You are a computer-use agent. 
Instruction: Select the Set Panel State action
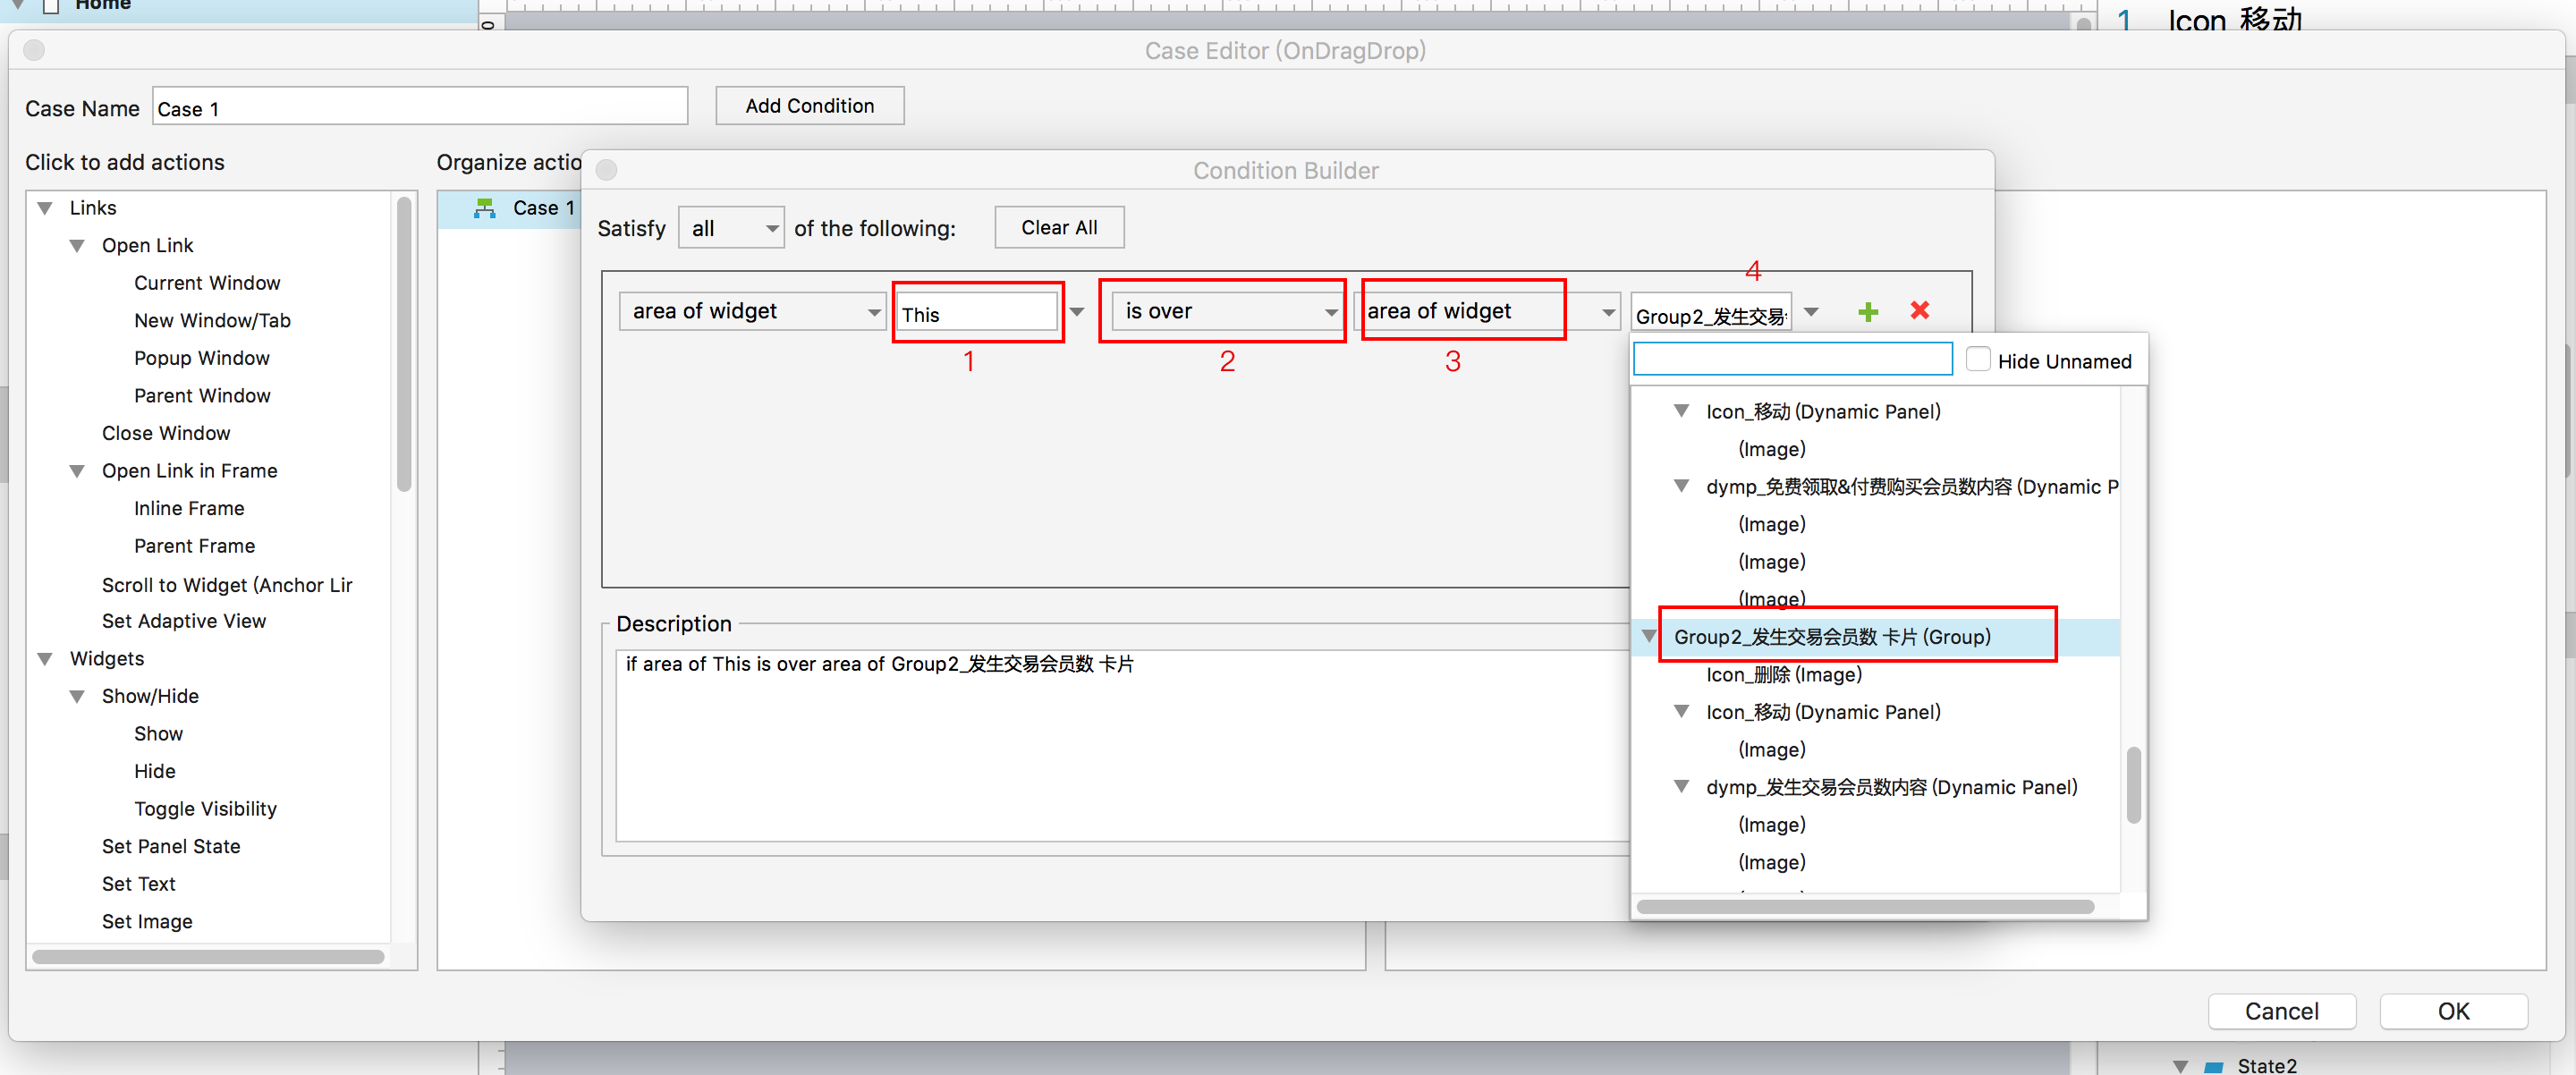(171, 846)
